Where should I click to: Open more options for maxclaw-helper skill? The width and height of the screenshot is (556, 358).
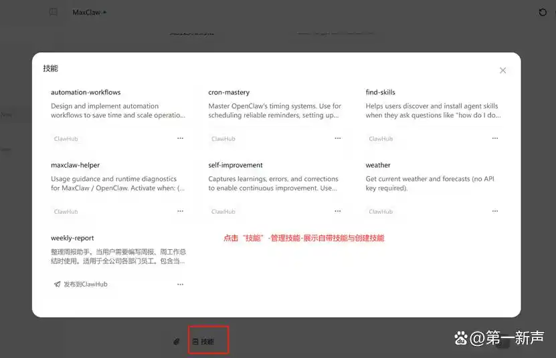180,211
